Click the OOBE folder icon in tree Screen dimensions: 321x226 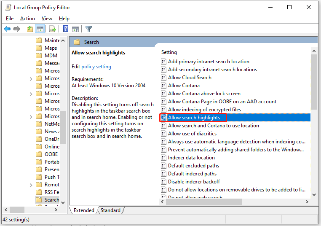(x=39, y=154)
